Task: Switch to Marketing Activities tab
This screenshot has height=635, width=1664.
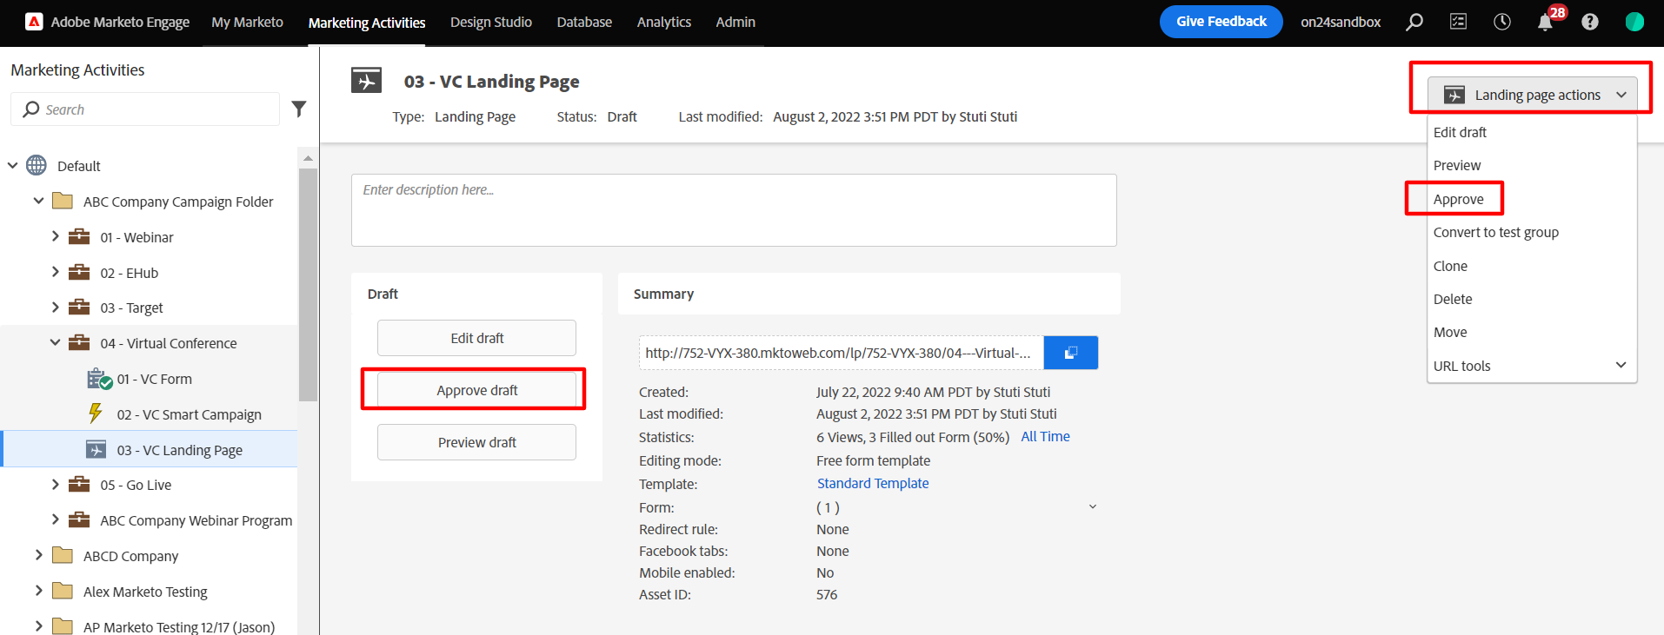Action: (367, 23)
